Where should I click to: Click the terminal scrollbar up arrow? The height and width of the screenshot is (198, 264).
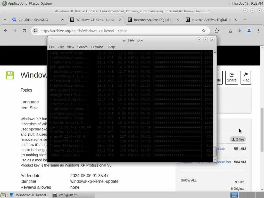pos(215,53)
